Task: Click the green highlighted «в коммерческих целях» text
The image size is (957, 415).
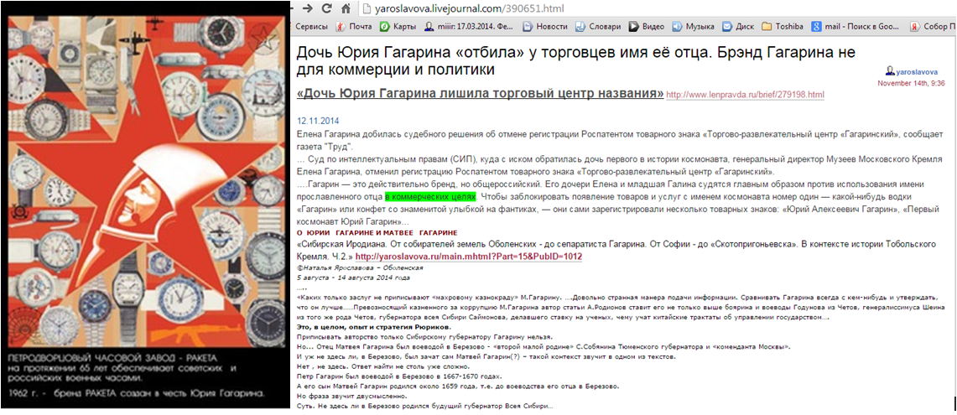Action: (429, 197)
